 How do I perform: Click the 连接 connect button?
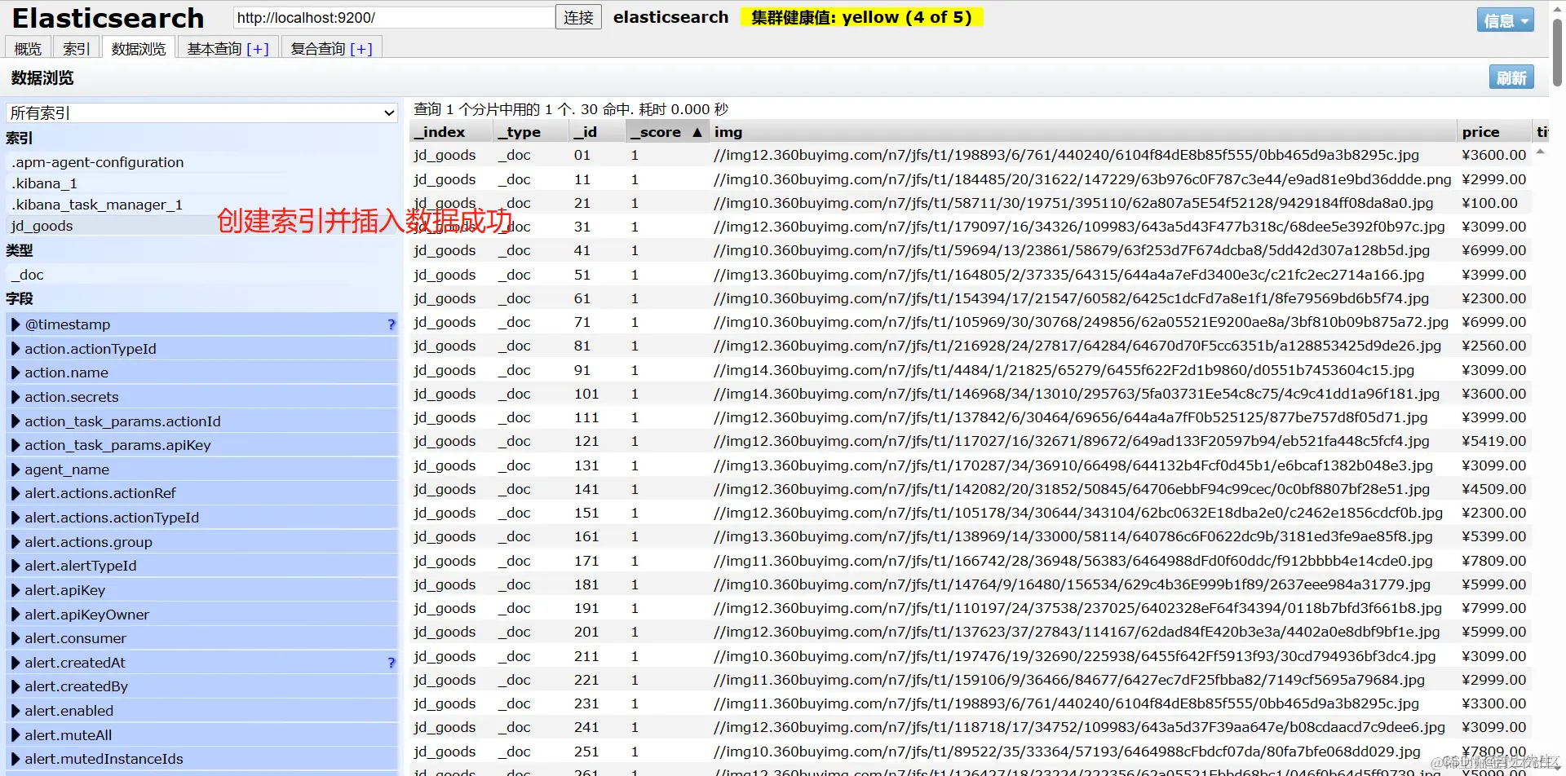pos(578,17)
